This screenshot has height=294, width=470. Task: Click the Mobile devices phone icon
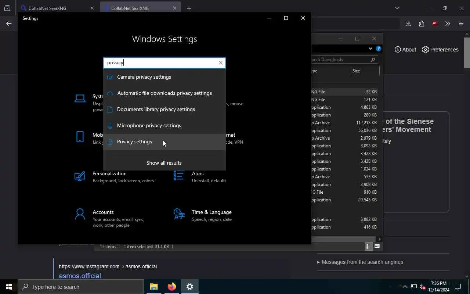click(x=80, y=137)
